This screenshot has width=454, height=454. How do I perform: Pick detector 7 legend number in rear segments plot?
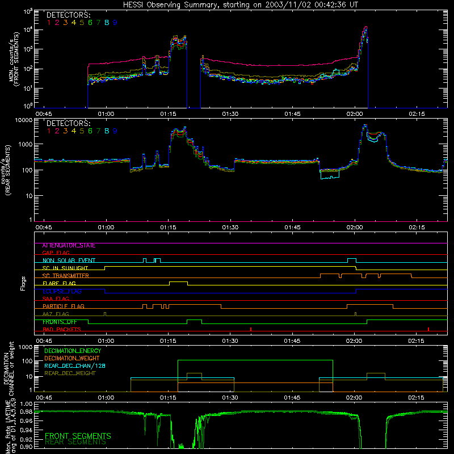98,131
